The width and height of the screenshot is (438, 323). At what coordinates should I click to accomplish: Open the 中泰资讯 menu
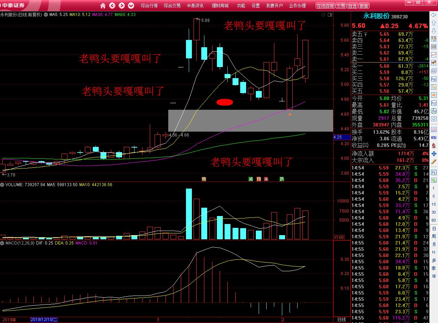195,6
